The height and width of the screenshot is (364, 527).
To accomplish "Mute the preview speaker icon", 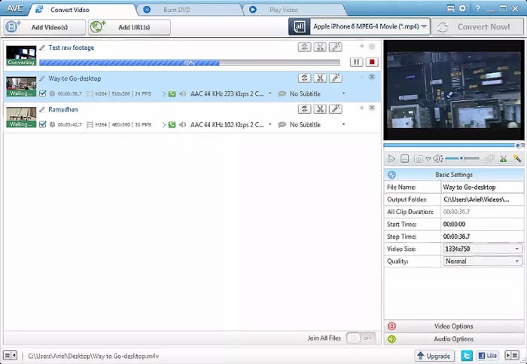I will tap(437, 158).
